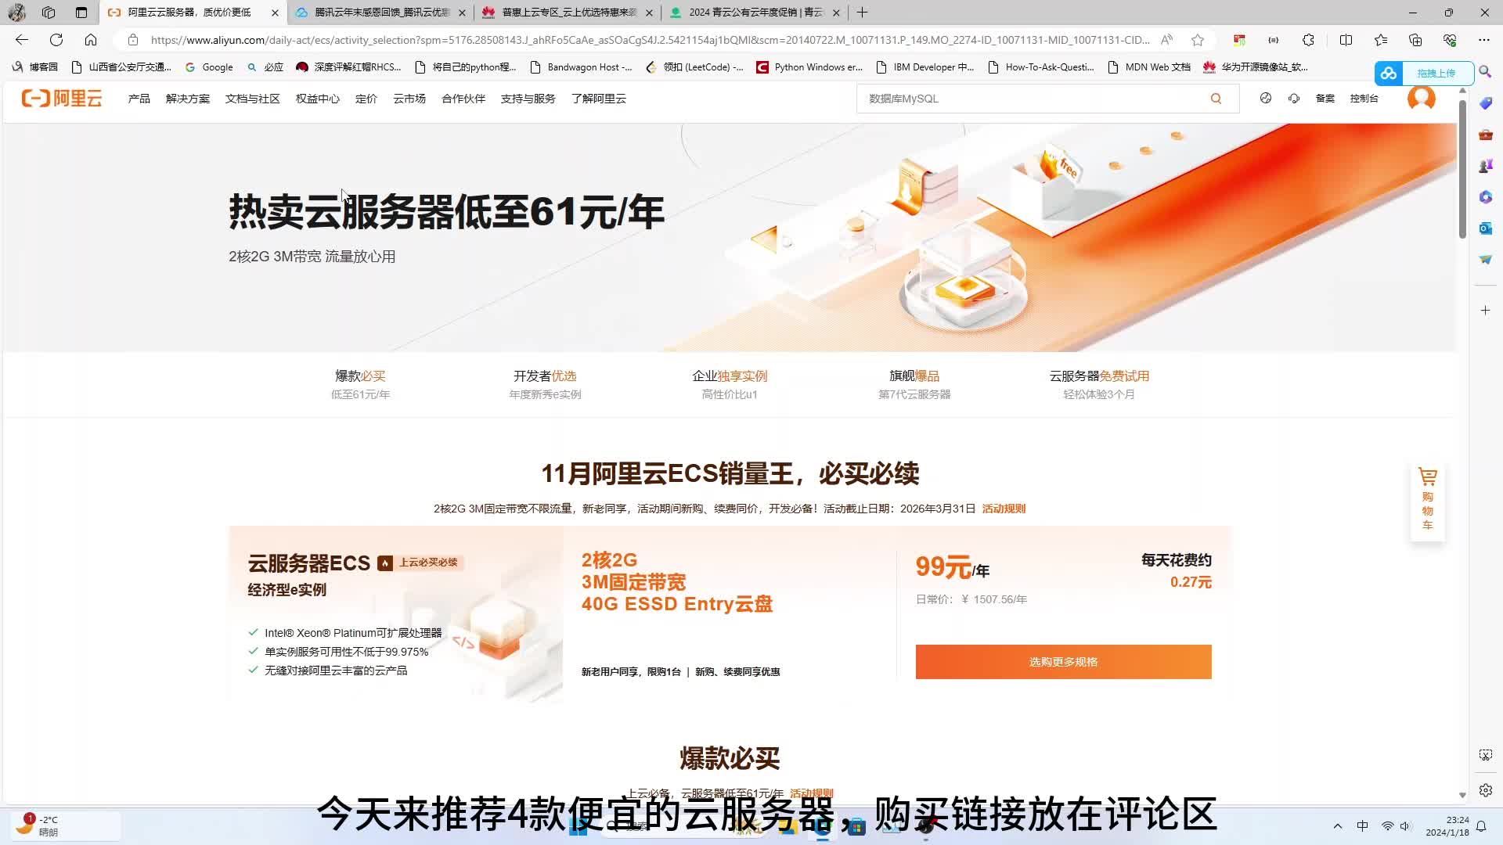The image size is (1503, 845).
Task: Open the 博客园 bookmark
Action: 35,67
